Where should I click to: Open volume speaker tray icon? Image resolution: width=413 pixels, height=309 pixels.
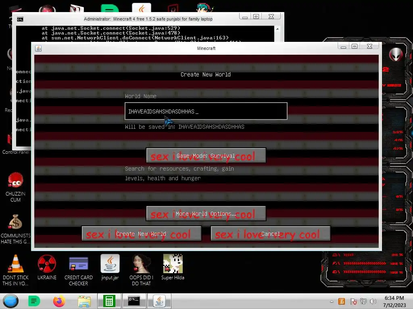[x=373, y=301]
